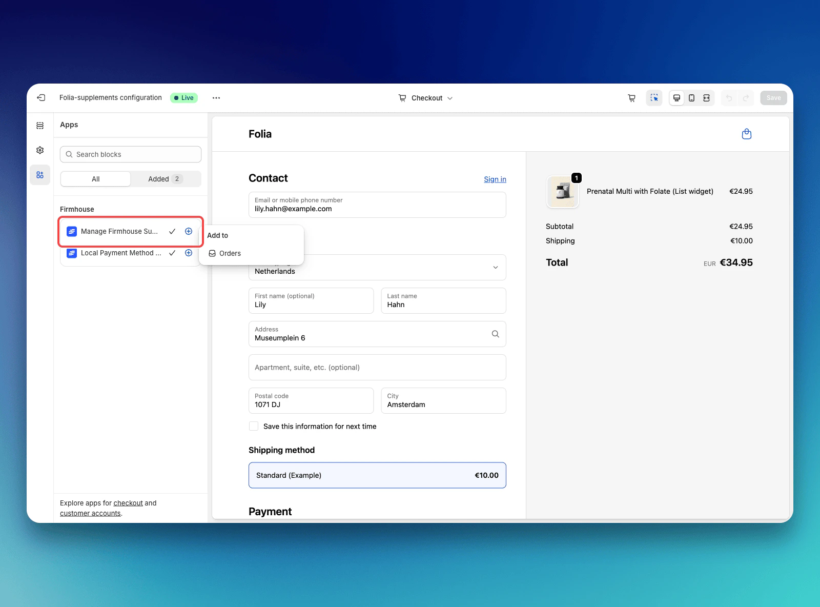Open the Checkout page dropdown

(425, 98)
